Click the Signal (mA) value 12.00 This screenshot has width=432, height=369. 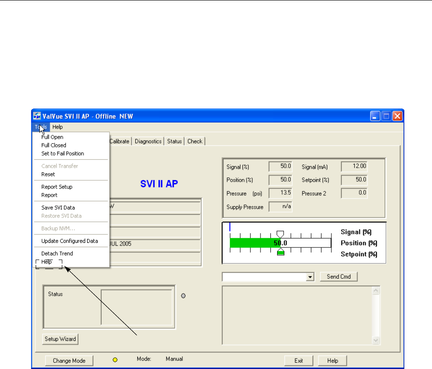click(354, 166)
